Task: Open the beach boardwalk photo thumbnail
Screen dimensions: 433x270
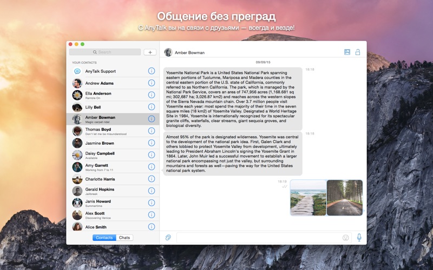Action: click(308, 198)
